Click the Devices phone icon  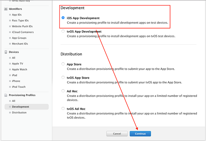coord(6,52)
